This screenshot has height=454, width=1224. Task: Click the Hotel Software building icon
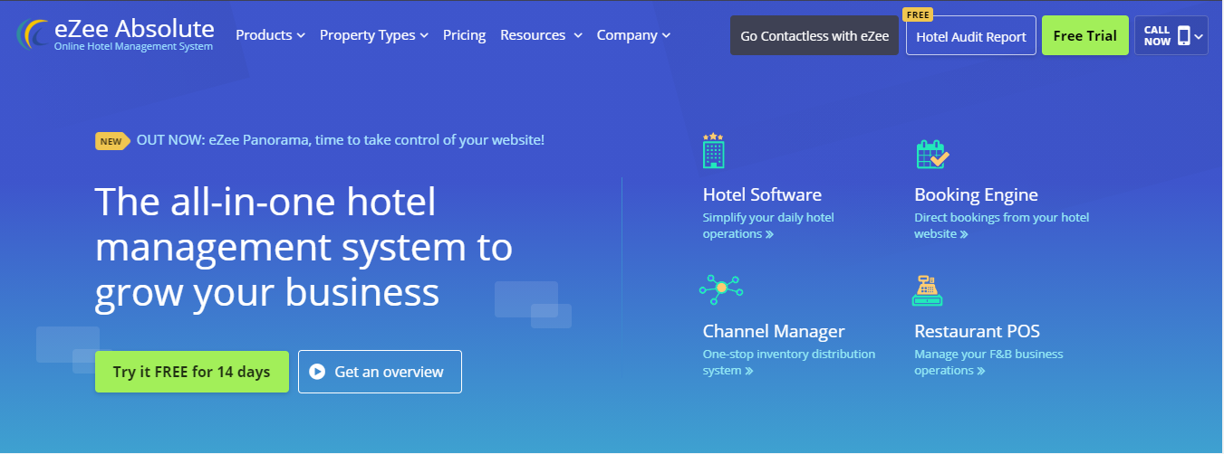(x=714, y=151)
